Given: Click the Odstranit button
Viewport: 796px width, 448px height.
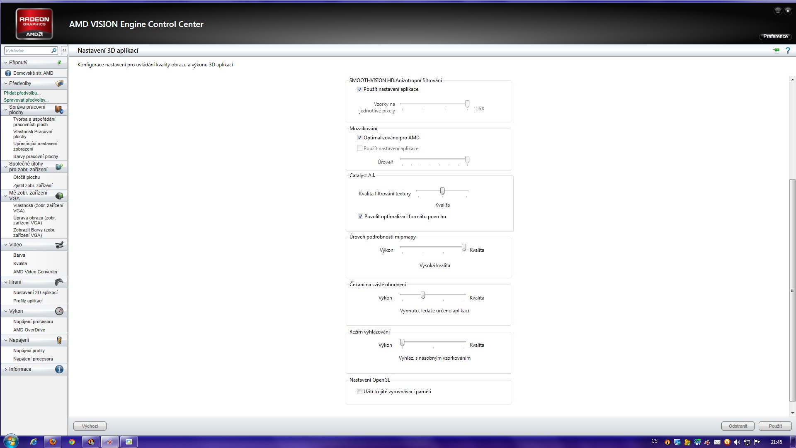Looking at the screenshot, I should click(738, 426).
